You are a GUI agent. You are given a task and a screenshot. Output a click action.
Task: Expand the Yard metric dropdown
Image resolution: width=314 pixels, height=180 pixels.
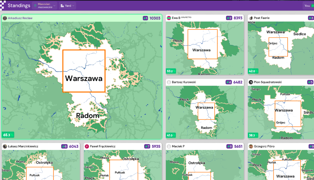pyautogui.click(x=67, y=5)
